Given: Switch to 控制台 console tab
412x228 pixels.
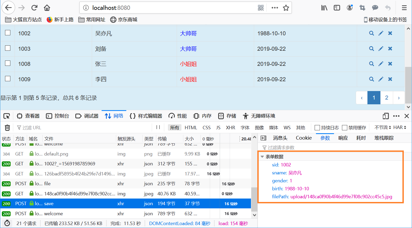Looking at the screenshot, I should tap(58, 116).
